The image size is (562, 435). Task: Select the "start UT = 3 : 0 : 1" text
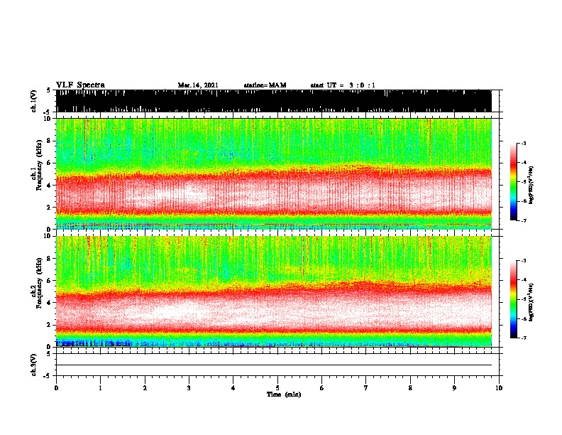click(343, 85)
